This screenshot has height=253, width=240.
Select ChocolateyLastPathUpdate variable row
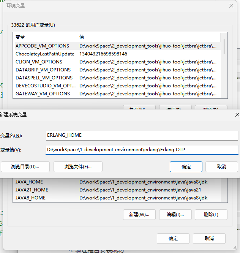(45, 54)
